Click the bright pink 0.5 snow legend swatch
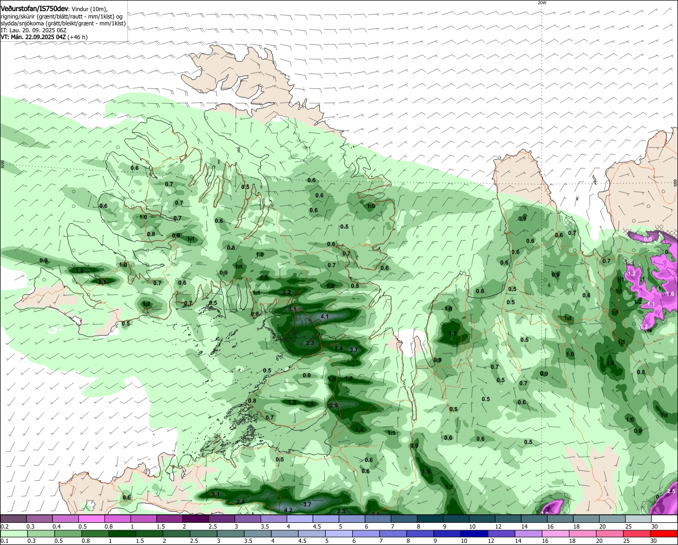This screenshot has height=545, width=678. click(91, 519)
